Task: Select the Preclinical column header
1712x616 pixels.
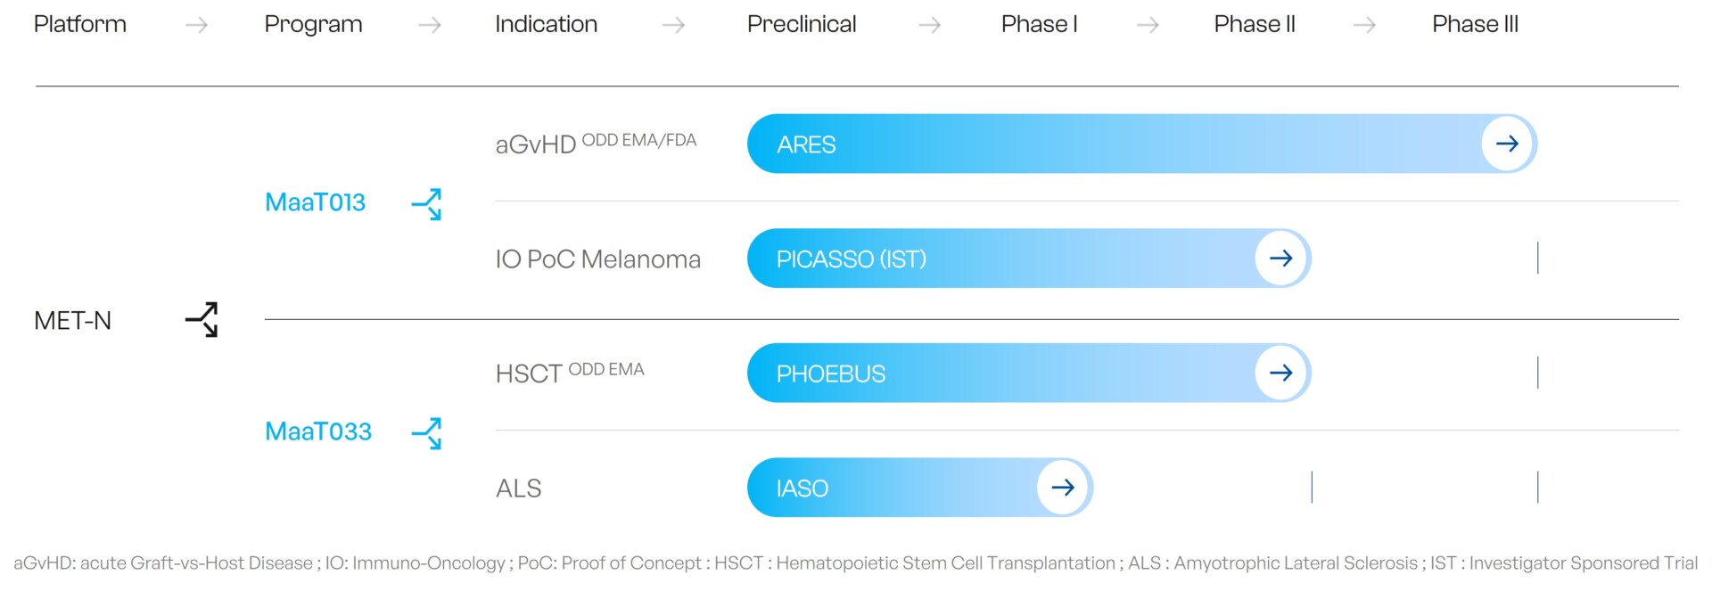Action: (802, 24)
